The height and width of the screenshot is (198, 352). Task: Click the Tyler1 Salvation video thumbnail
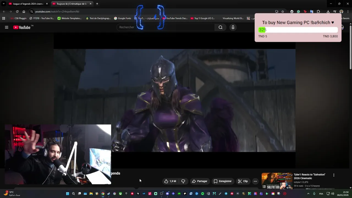coord(277,181)
